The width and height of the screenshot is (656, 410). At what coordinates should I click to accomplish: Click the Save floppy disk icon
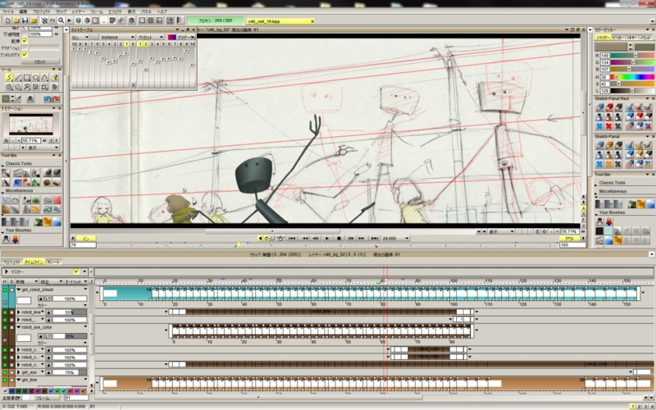pos(25,20)
